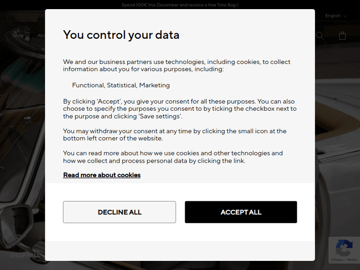Click the free Tote Bag promo banner
The height and width of the screenshot is (270, 360).
pyautogui.click(x=180, y=5)
